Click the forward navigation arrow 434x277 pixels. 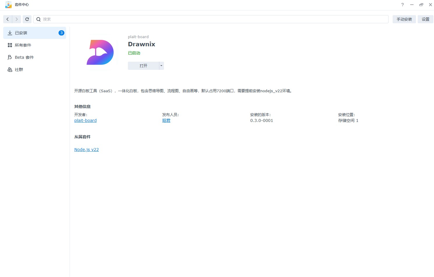(x=17, y=19)
